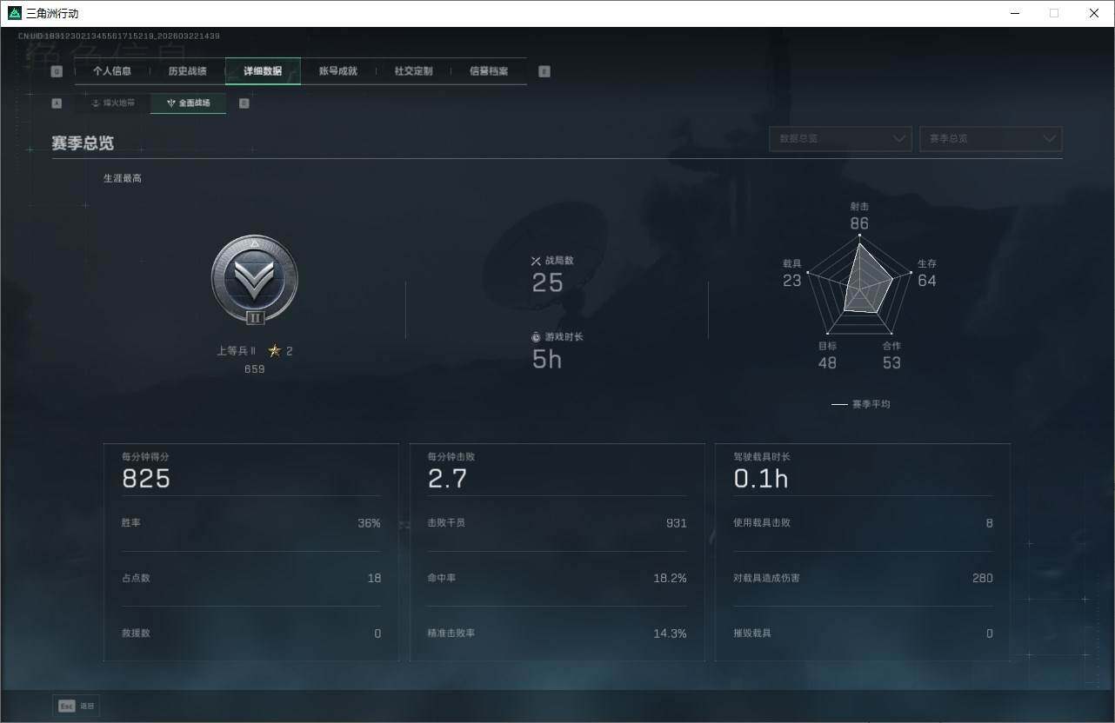The width and height of the screenshot is (1115, 723).
Task: Click the 射击 score 86
Action: click(x=859, y=223)
